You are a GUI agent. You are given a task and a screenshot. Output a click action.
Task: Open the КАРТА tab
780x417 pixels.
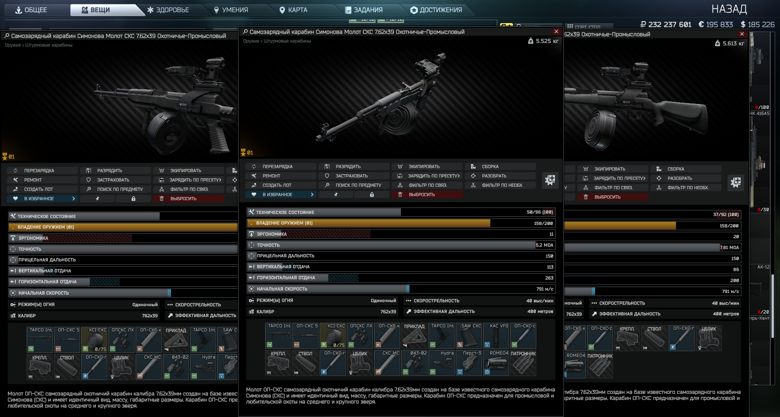point(293,10)
